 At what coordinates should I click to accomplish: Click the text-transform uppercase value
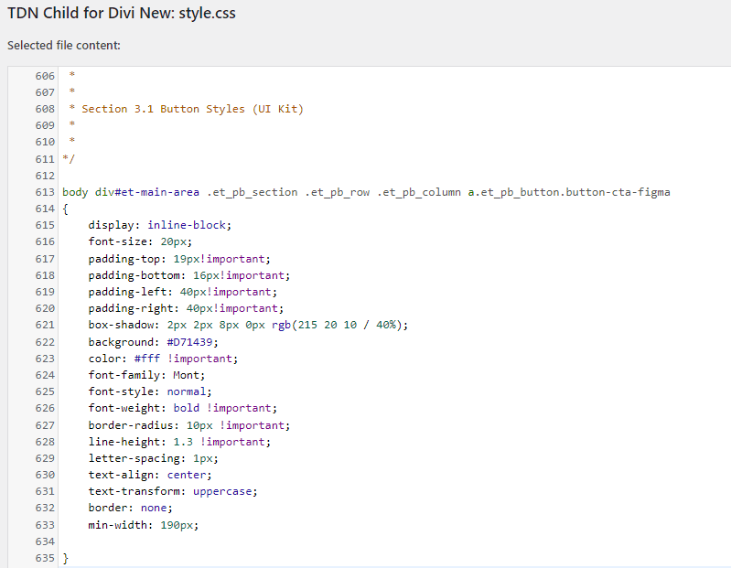(222, 491)
